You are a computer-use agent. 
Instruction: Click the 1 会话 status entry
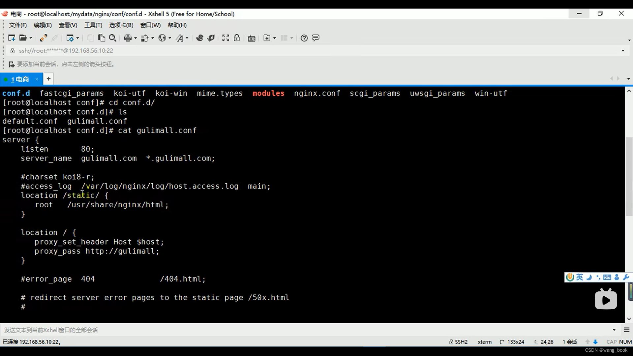coord(570,342)
